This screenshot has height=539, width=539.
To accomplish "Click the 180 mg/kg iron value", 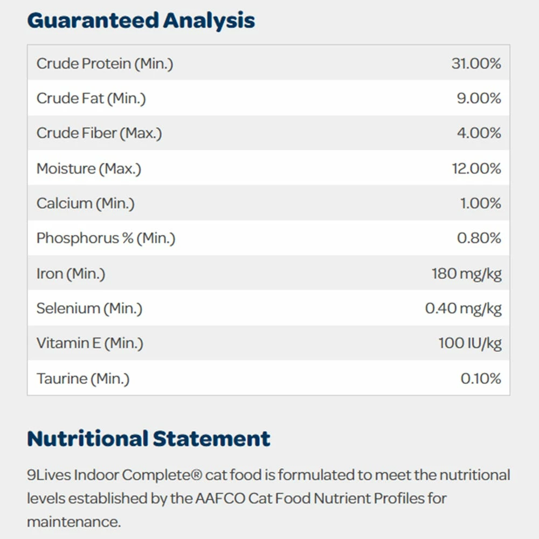I will [466, 273].
